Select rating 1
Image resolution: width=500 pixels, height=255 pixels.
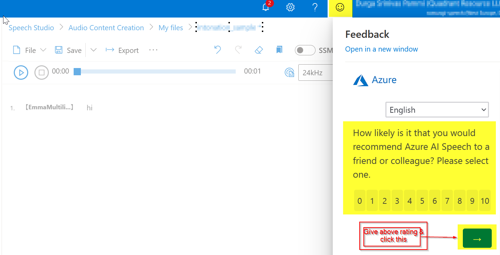[x=372, y=201]
